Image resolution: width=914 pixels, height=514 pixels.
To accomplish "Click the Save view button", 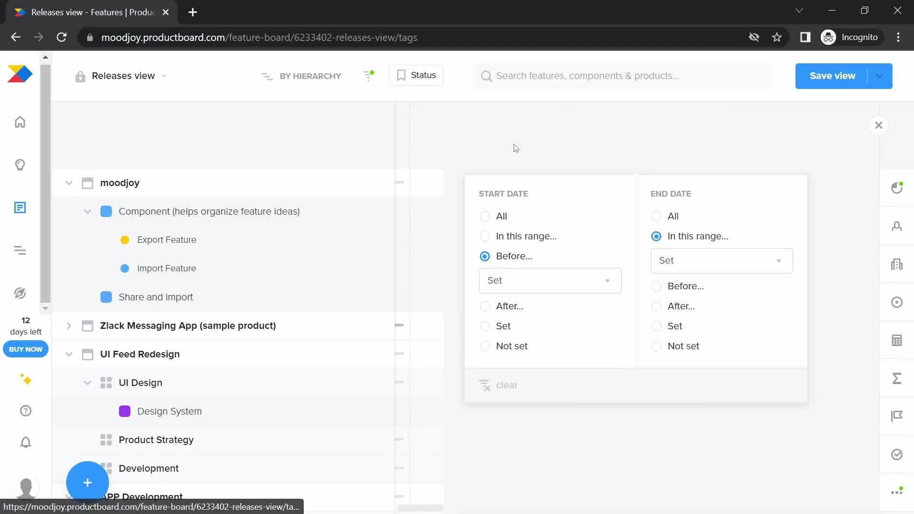I will 832,76.
